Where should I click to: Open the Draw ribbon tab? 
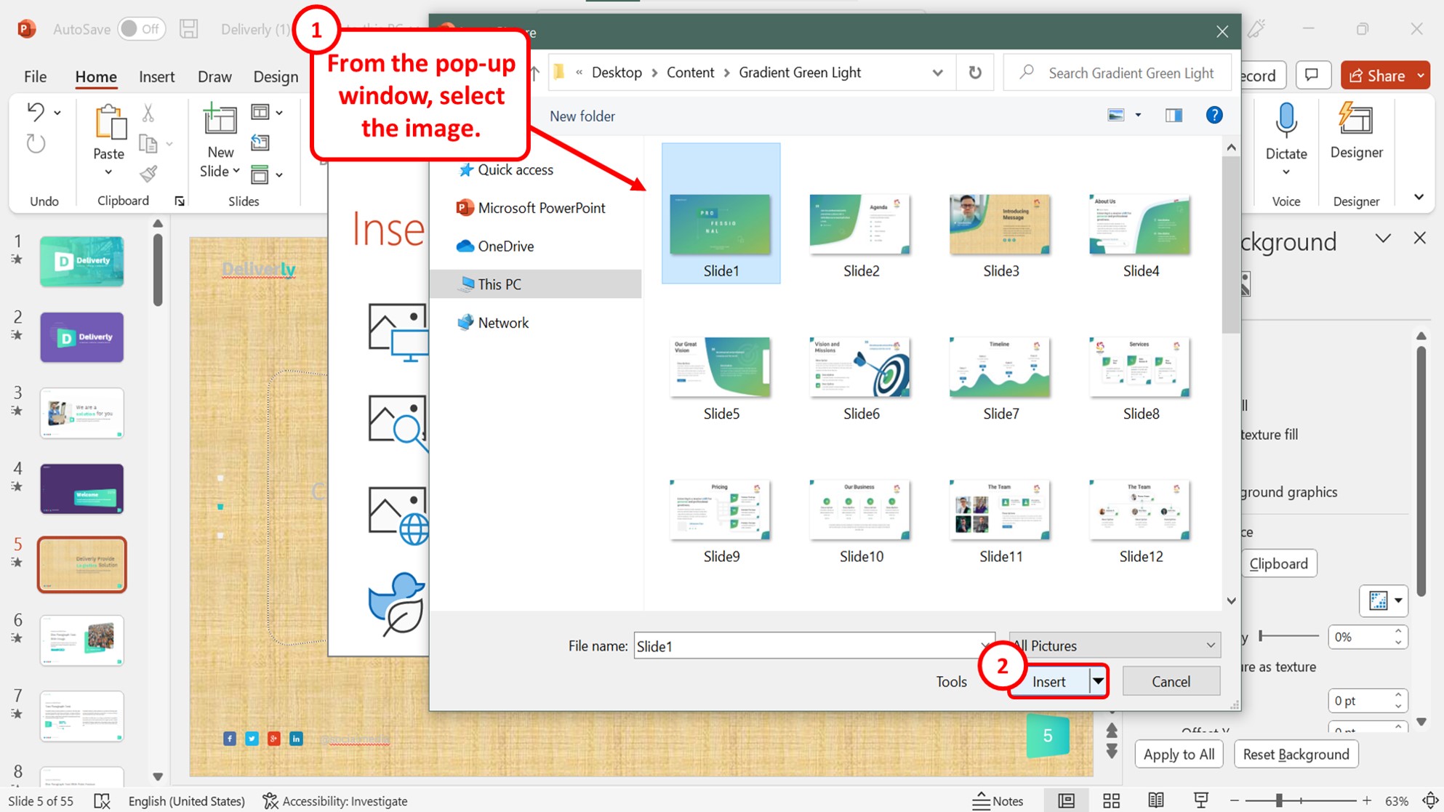click(x=214, y=76)
